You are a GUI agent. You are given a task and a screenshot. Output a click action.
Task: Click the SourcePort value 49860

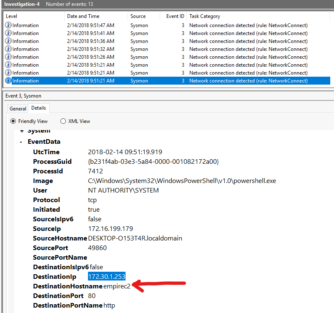coord(97,248)
